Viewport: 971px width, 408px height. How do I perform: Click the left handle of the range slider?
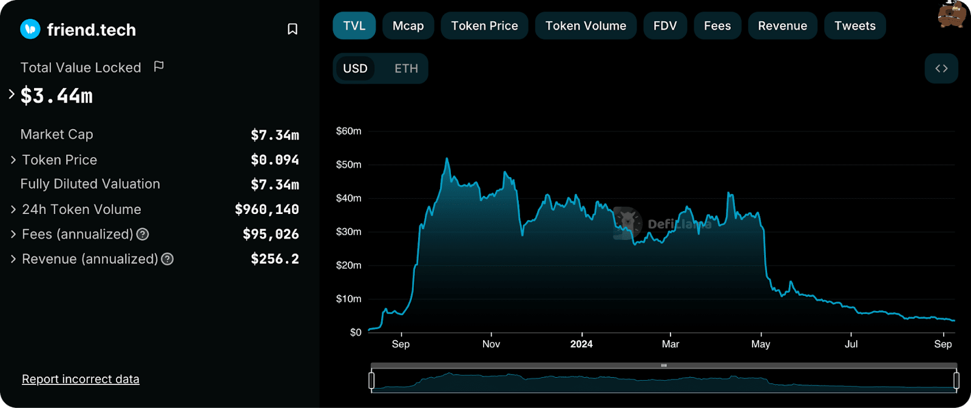tap(371, 380)
